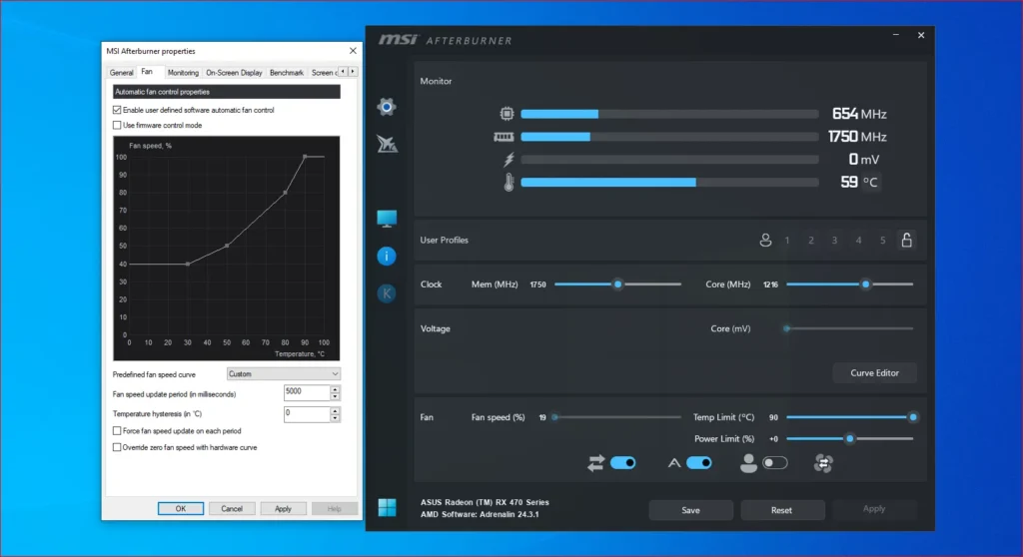Image resolution: width=1023 pixels, height=557 pixels.
Task: Click the profile lock padlock icon
Action: (907, 240)
